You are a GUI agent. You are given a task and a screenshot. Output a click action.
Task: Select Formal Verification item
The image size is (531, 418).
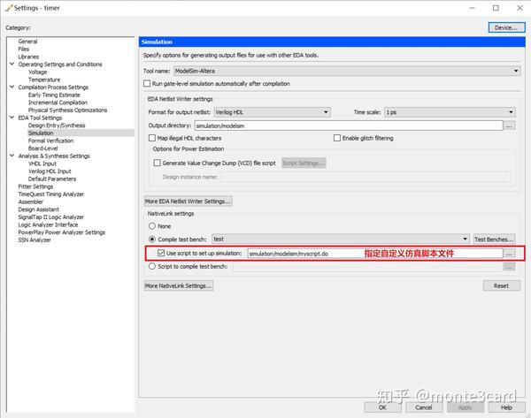(x=50, y=141)
